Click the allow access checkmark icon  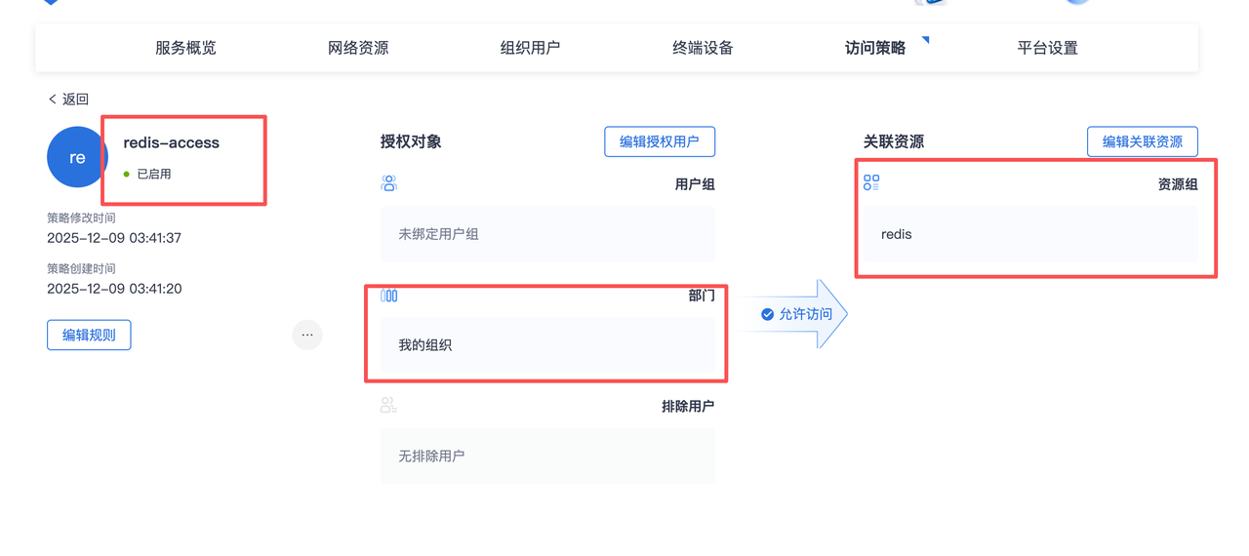click(767, 314)
